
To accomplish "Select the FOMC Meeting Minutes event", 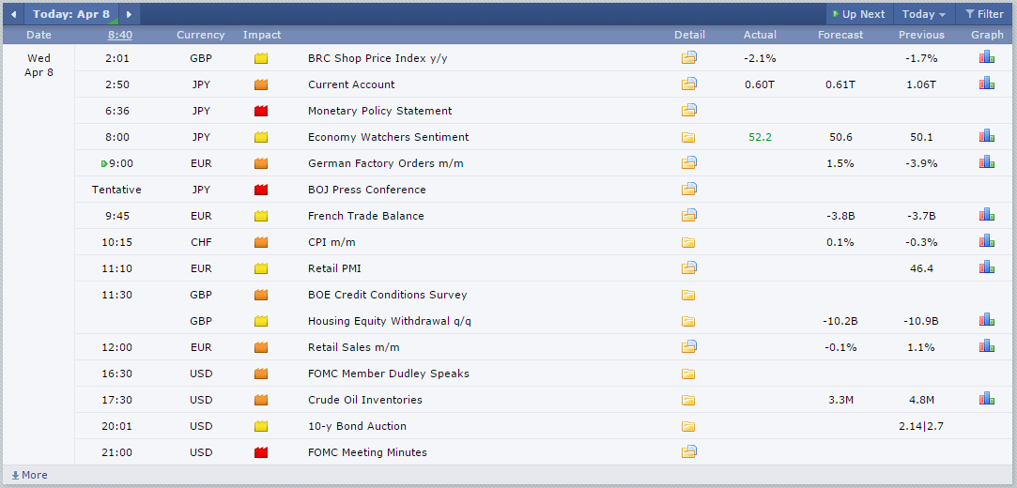I will coord(368,452).
